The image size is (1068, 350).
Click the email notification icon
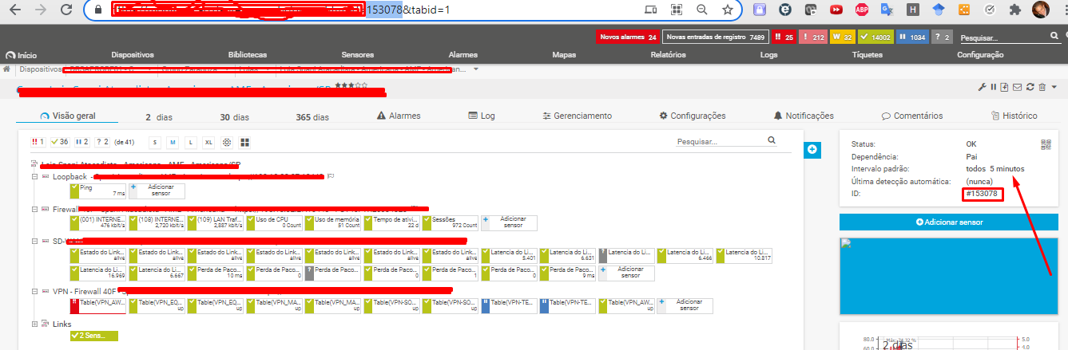click(x=1017, y=87)
